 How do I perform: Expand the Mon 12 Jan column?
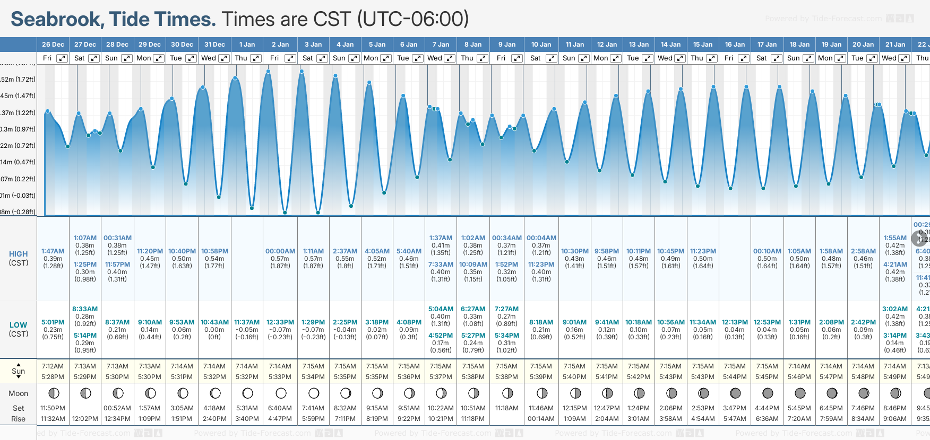tap(615, 58)
